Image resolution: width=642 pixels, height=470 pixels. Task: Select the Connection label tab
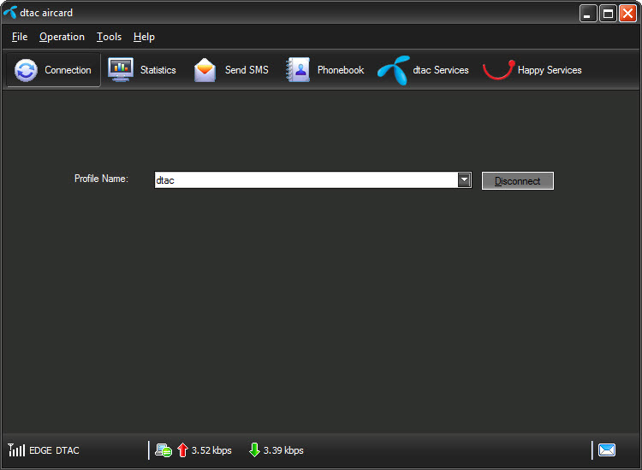(x=68, y=70)
